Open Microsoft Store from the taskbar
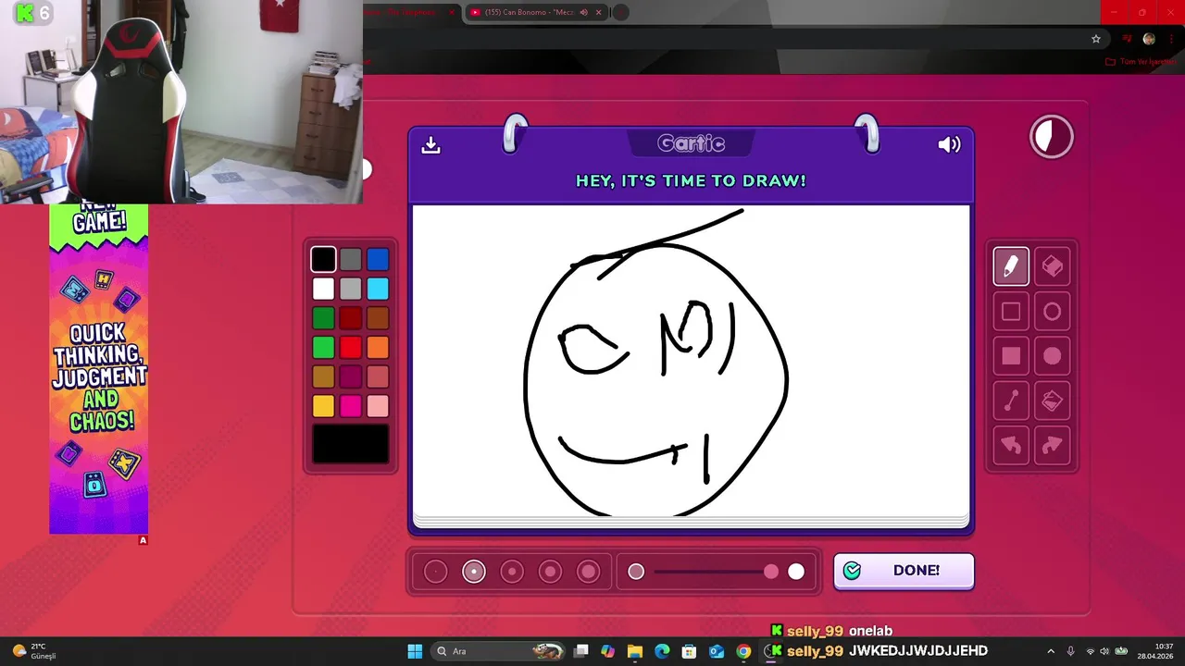 [x=689, y=651]
